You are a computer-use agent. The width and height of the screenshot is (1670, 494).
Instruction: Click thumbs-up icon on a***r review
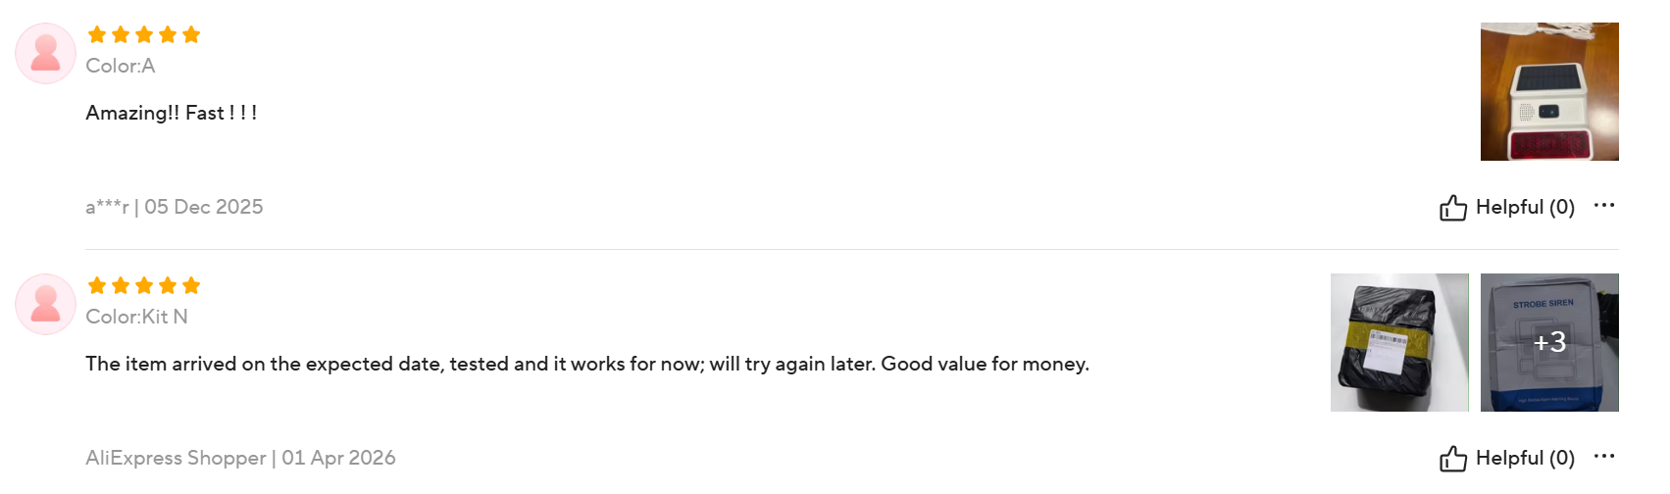coord(1452,208)
